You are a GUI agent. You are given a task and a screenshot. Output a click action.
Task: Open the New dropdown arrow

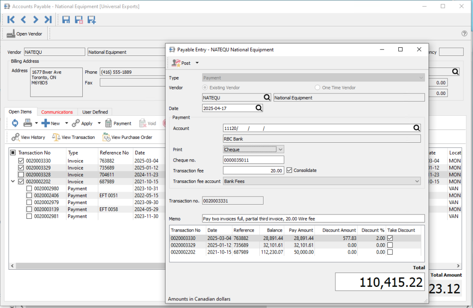66,123
